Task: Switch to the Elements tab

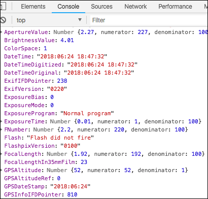Action: (x=33, y=7)
